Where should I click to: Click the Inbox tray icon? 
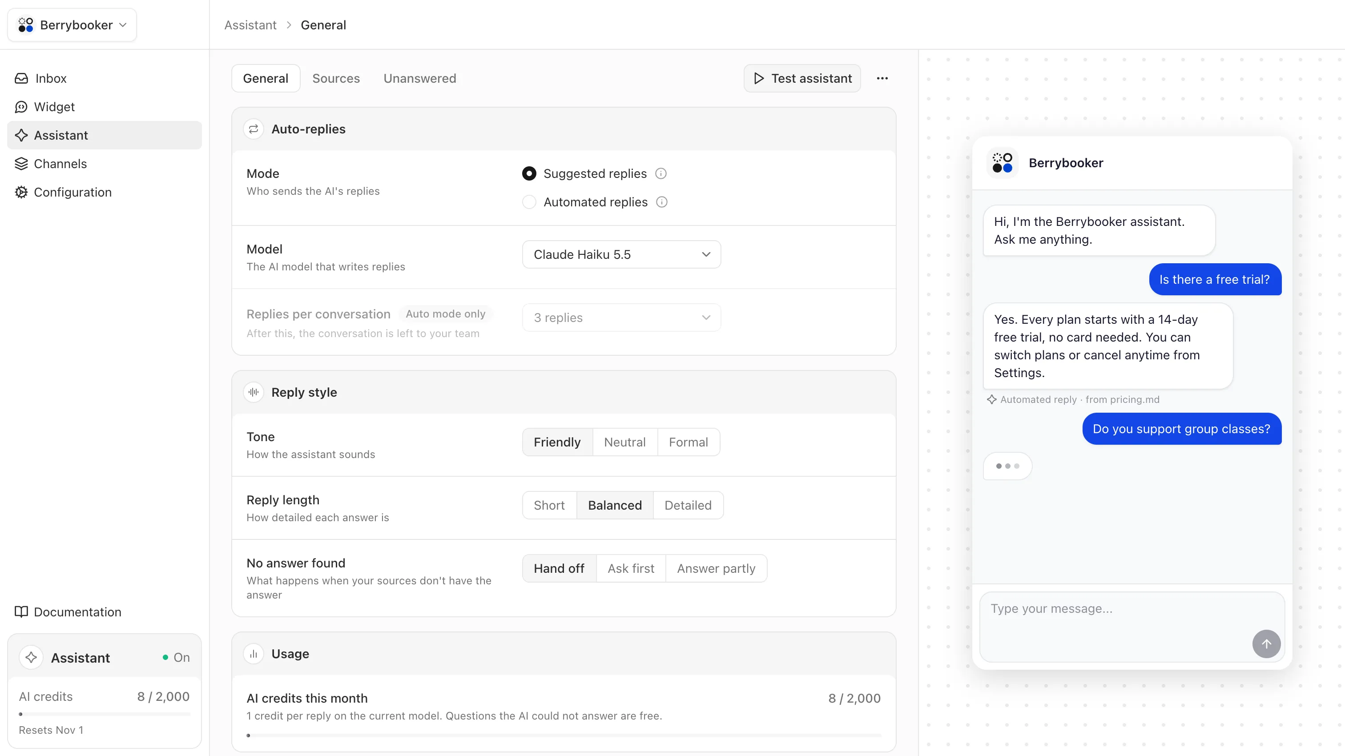point(21,78)
